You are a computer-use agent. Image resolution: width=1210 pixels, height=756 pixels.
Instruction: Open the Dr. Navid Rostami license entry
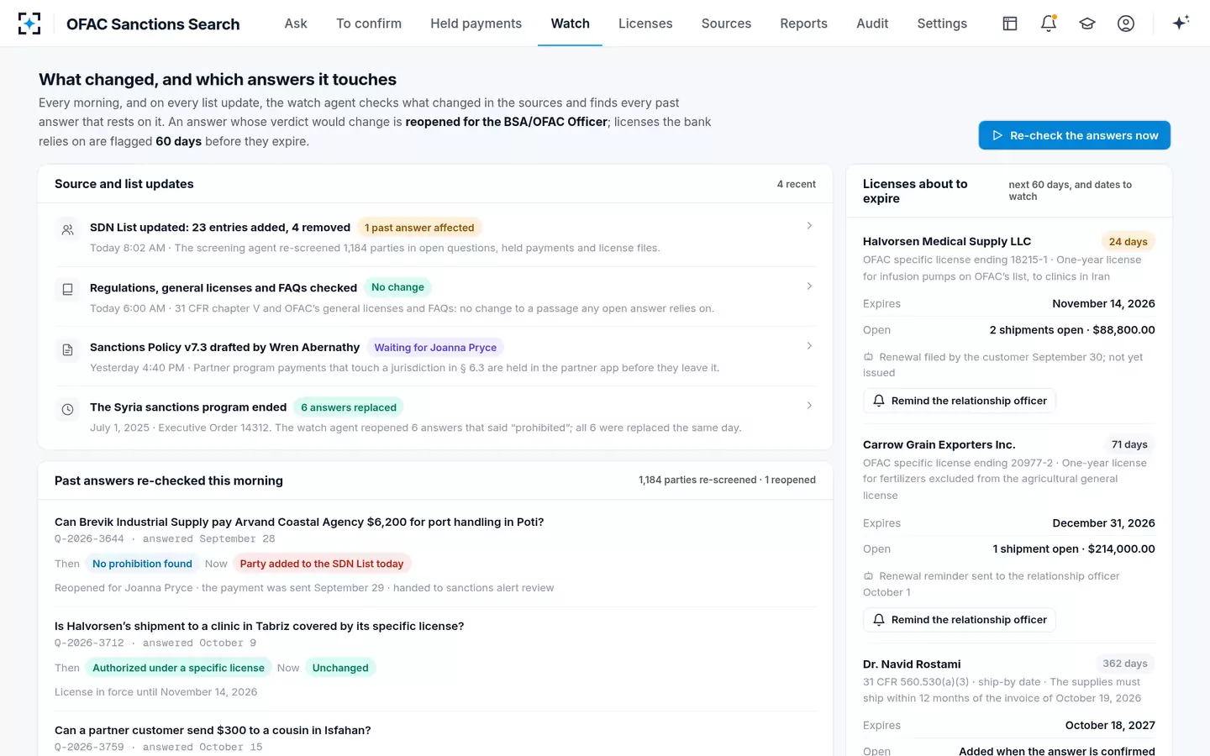click(912, 664)
